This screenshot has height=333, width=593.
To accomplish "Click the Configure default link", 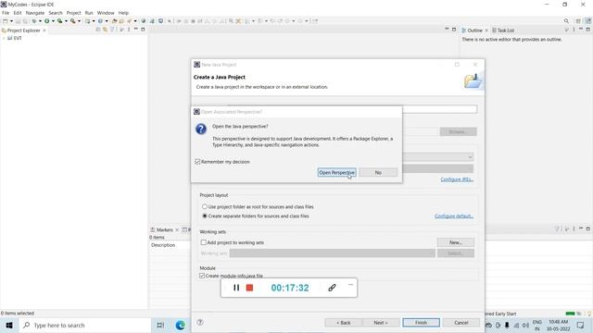I will point(454,216).
